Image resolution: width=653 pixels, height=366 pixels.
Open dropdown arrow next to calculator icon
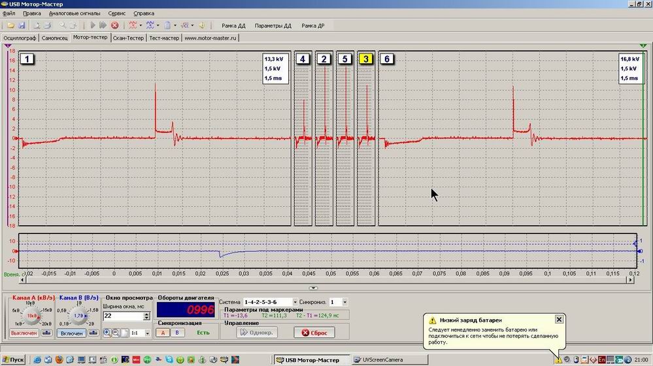click(175, 25)
